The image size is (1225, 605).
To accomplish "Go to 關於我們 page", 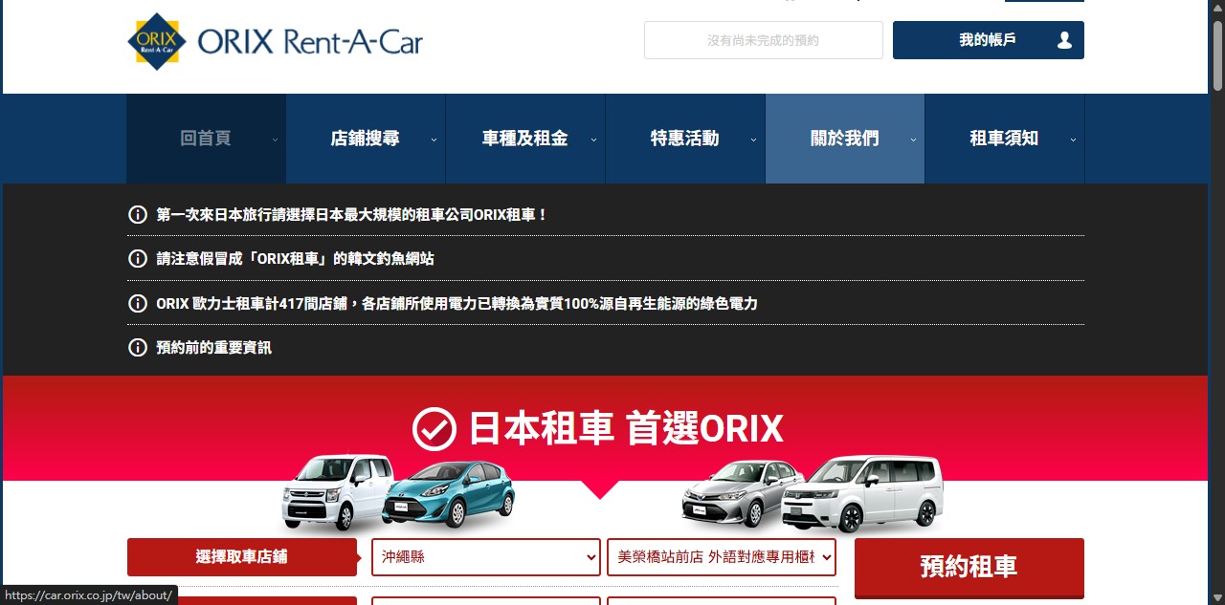I will (844, 139).
